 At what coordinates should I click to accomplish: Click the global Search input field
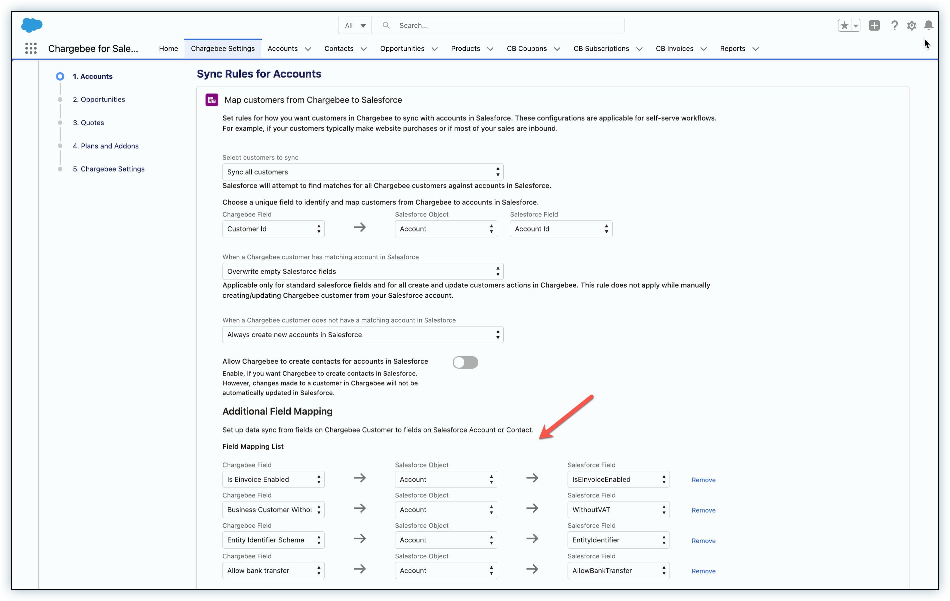[x=505, y=26]
